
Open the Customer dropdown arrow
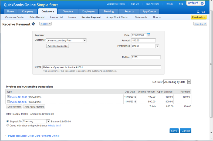point(85,40)
